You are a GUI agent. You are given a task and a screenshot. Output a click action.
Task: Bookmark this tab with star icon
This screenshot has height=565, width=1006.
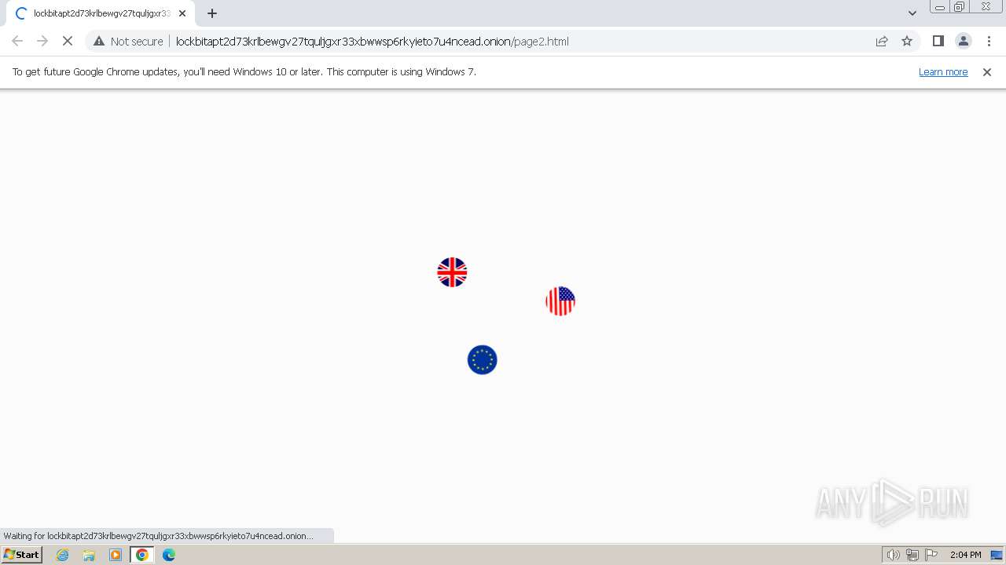click(907, 41)
